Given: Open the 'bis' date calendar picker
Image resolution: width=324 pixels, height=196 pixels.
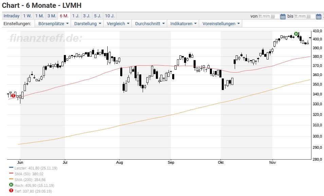Looking at the screenshot, I should pyautogui.click(x=319, y=16).
